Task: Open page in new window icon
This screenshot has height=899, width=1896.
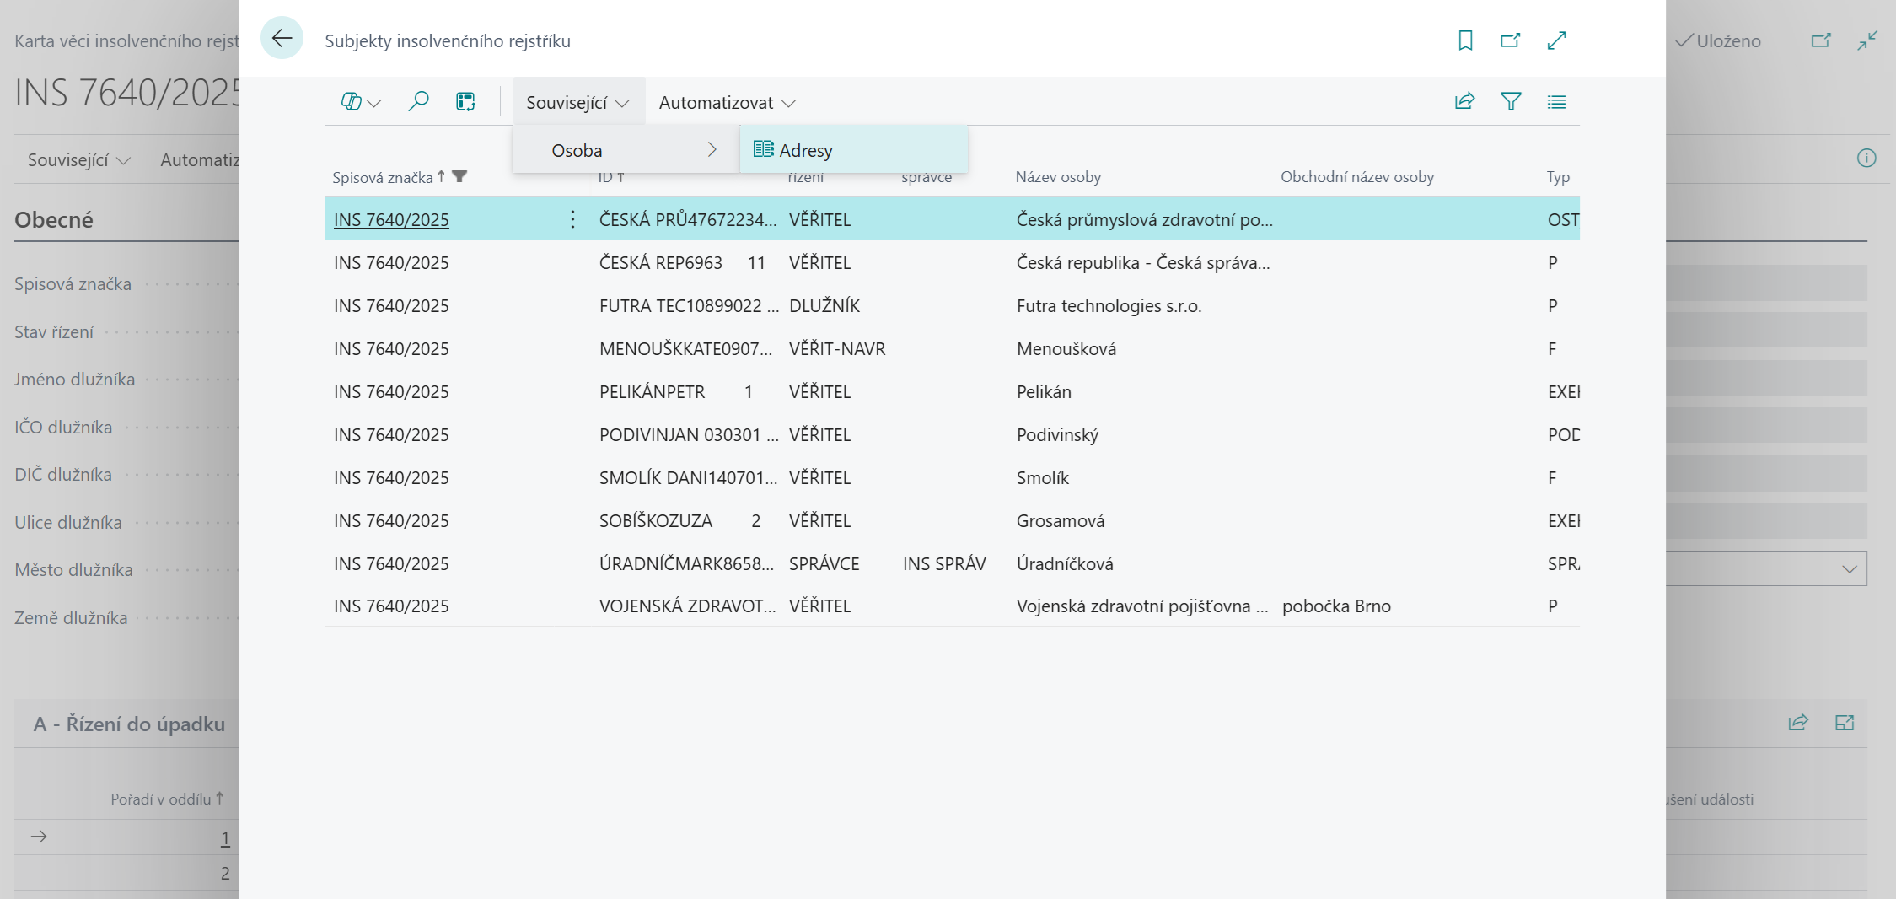Action: click(x=1510, y=40)
